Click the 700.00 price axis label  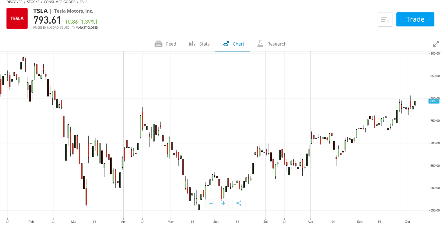pos(435,143)
